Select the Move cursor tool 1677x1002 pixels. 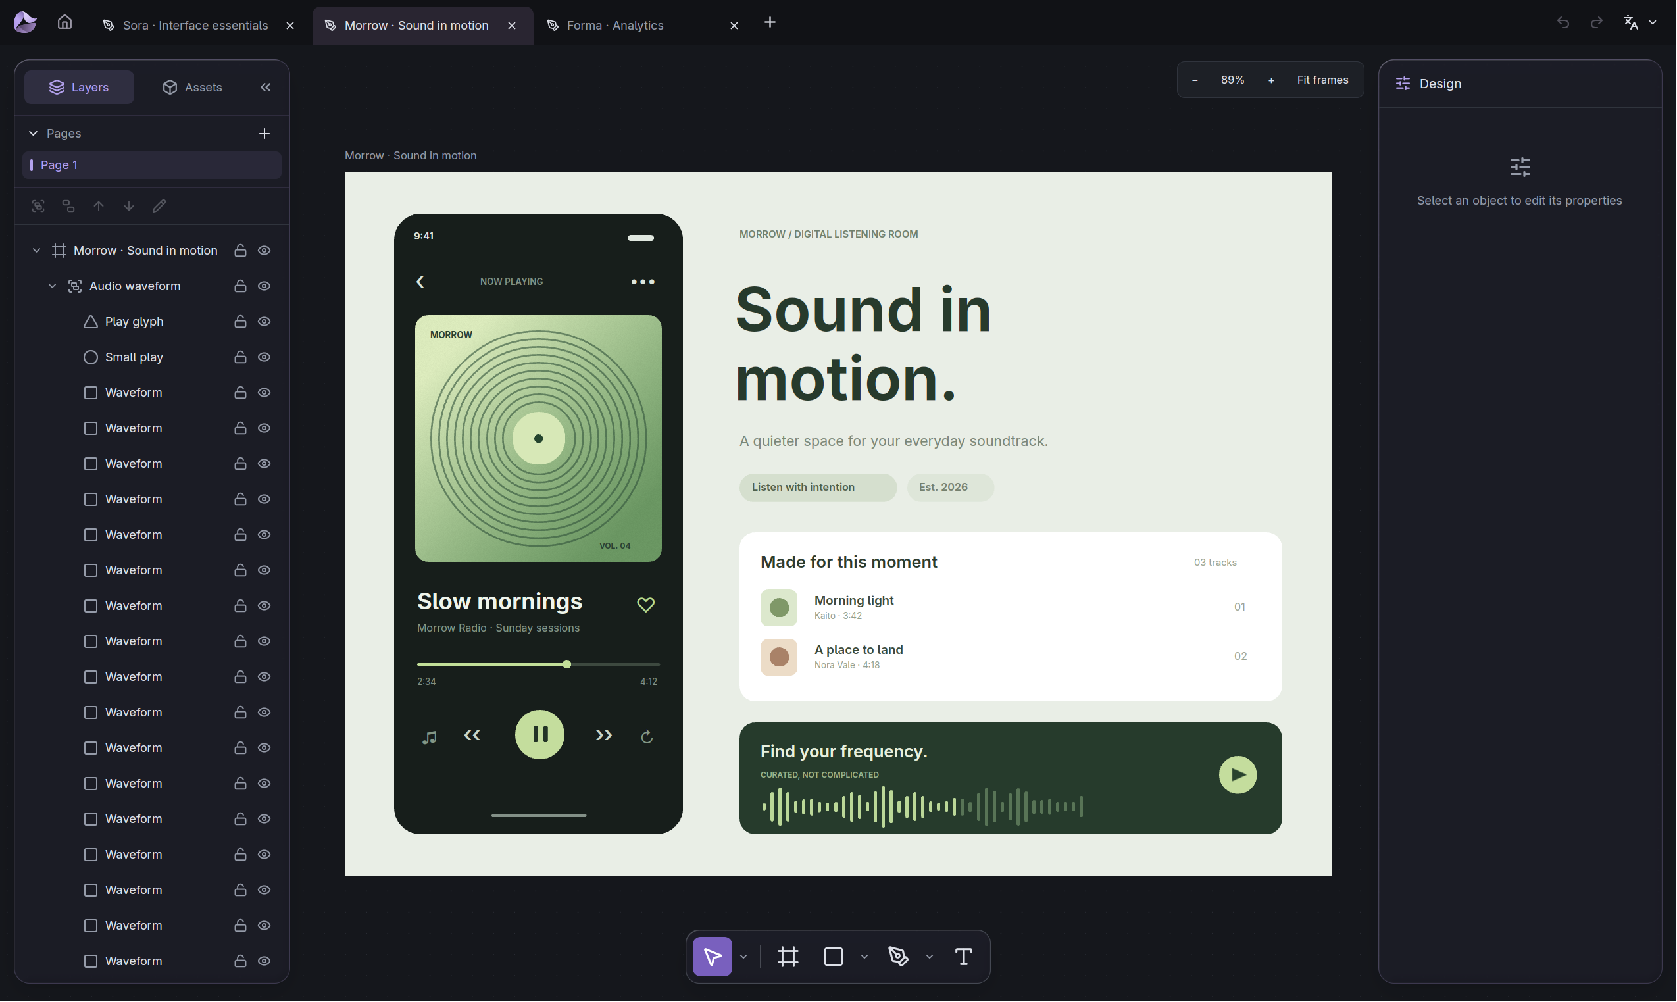click(713, 957)
